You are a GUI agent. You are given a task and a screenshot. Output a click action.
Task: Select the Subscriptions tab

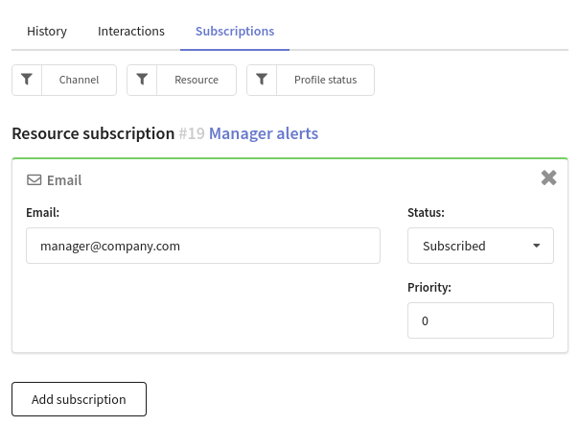(235, 32)
